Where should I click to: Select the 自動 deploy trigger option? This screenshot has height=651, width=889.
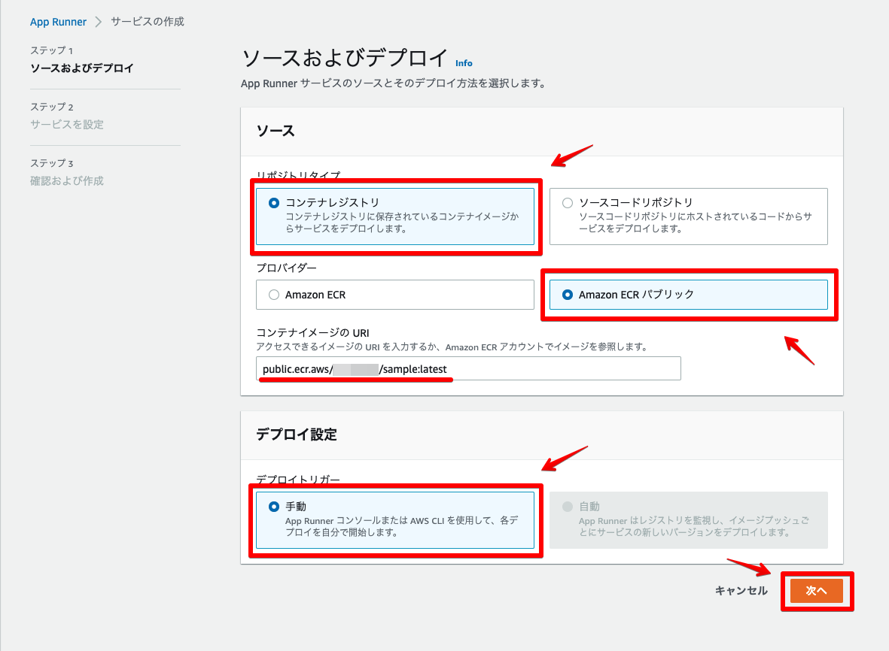pos(569,507)
